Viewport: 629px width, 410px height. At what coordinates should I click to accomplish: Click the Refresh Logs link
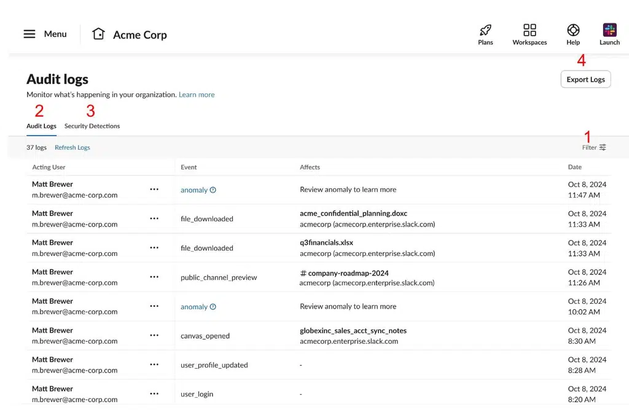tap(72, 147)
